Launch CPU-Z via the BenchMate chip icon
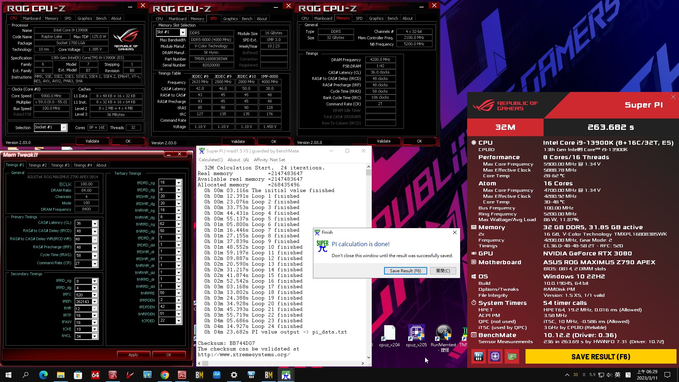This screenshot has width=679, height=382. [495, 357]
